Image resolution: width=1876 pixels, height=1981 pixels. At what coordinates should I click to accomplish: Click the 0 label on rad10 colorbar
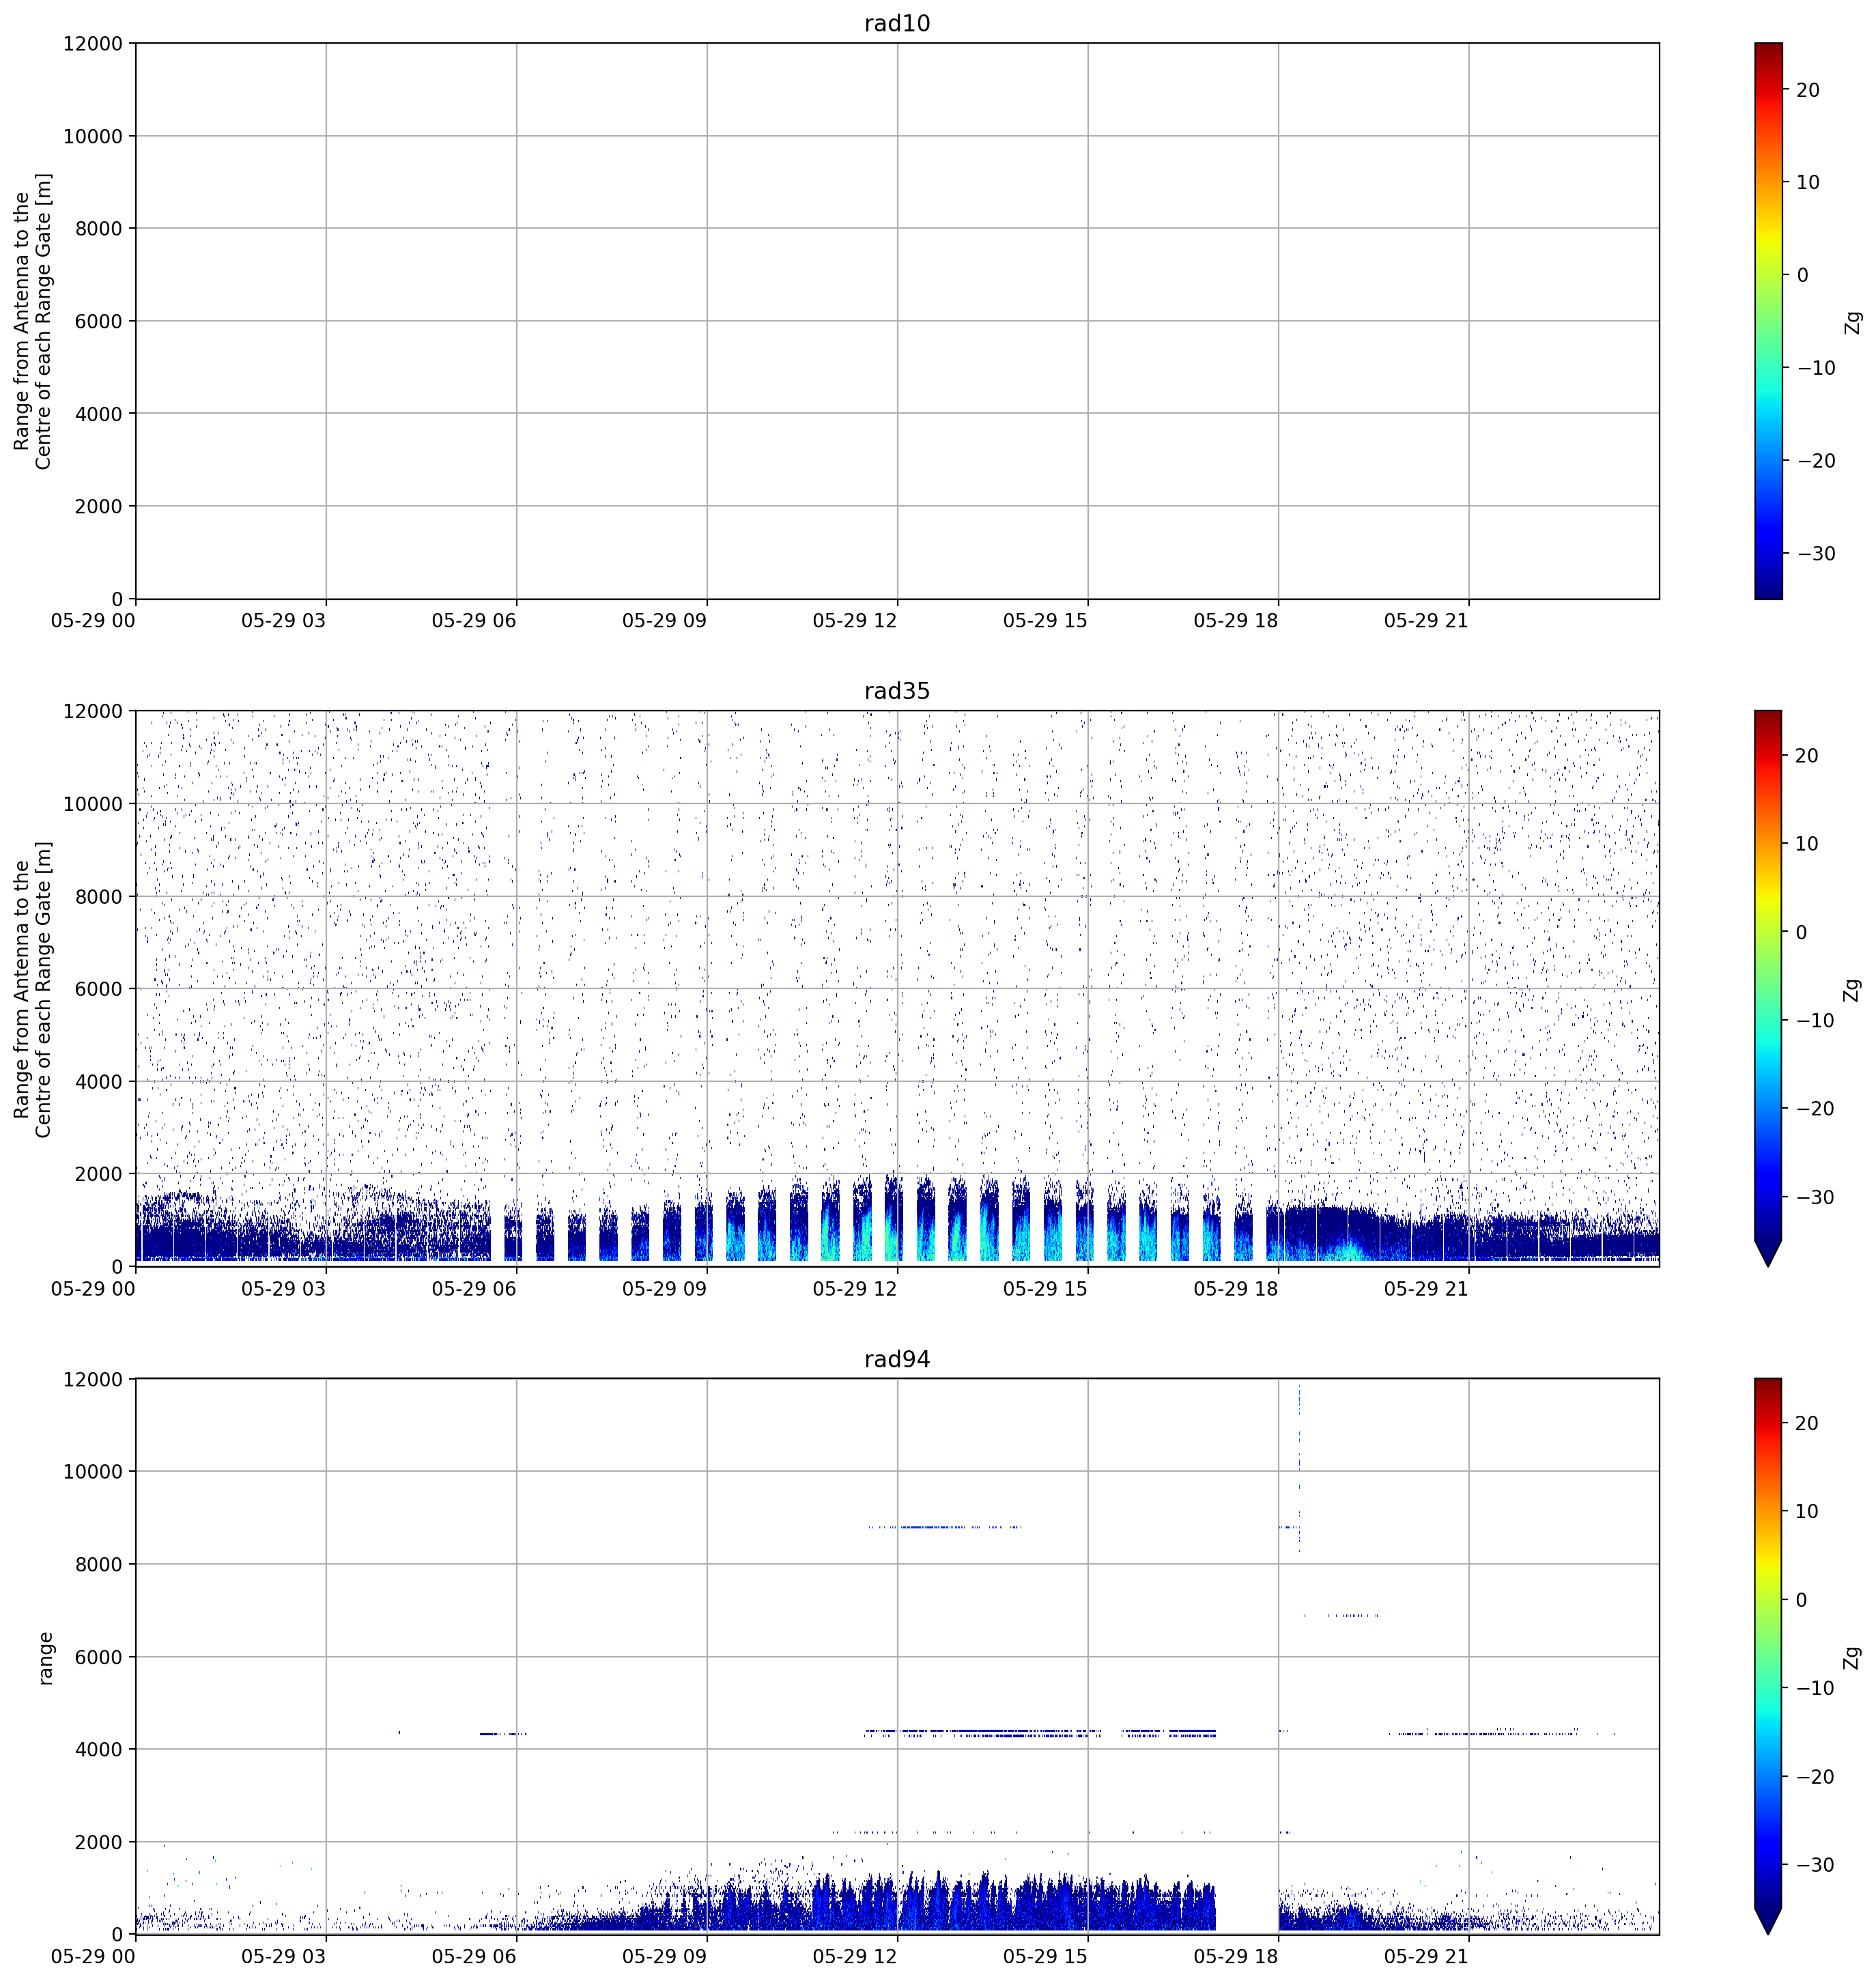1803,275
